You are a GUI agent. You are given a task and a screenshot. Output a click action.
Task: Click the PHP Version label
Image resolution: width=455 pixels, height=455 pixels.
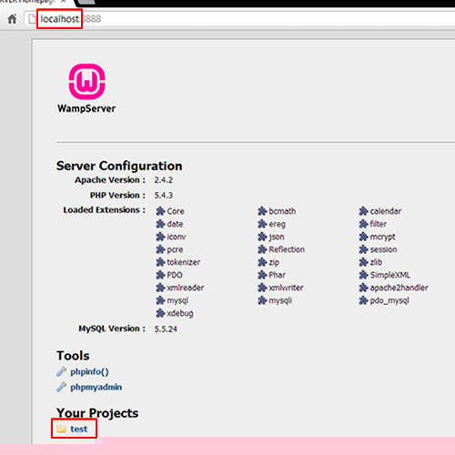tap(117, 195)
